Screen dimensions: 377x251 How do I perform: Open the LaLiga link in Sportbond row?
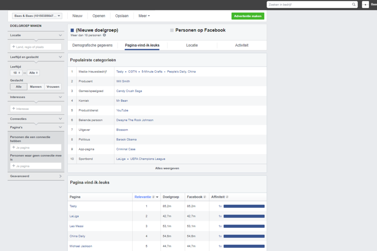point(121,159)
